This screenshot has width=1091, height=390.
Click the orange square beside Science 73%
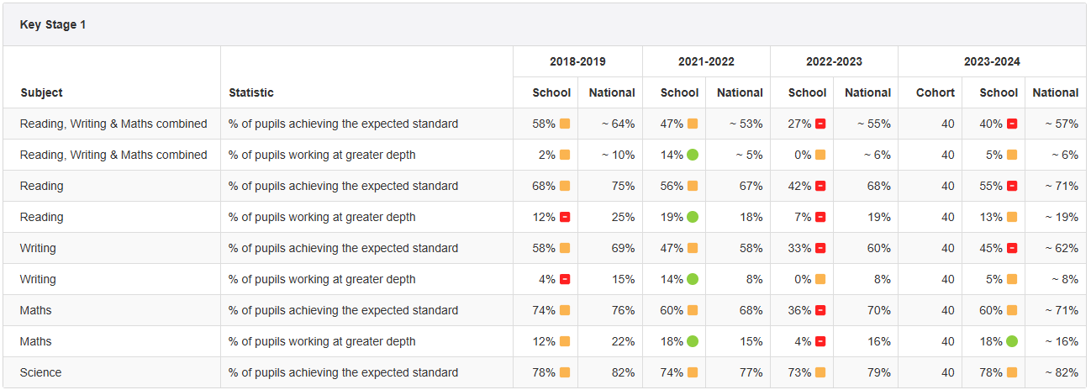(820, 372)
